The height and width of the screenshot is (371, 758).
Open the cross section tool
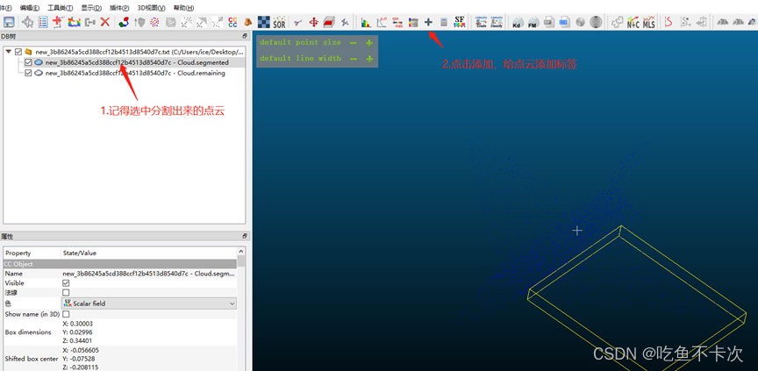tap(329, 22)
